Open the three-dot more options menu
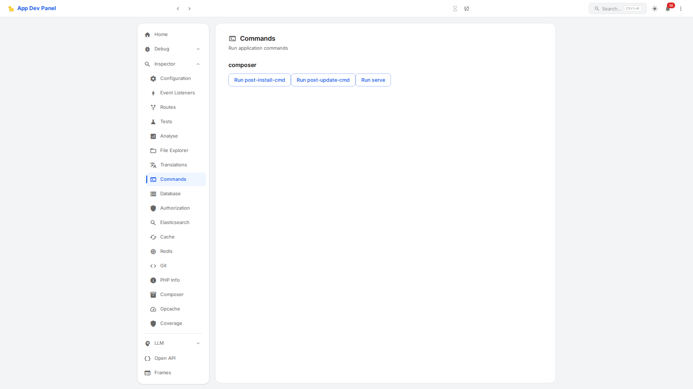693x389 pixels. pos(681,9)
